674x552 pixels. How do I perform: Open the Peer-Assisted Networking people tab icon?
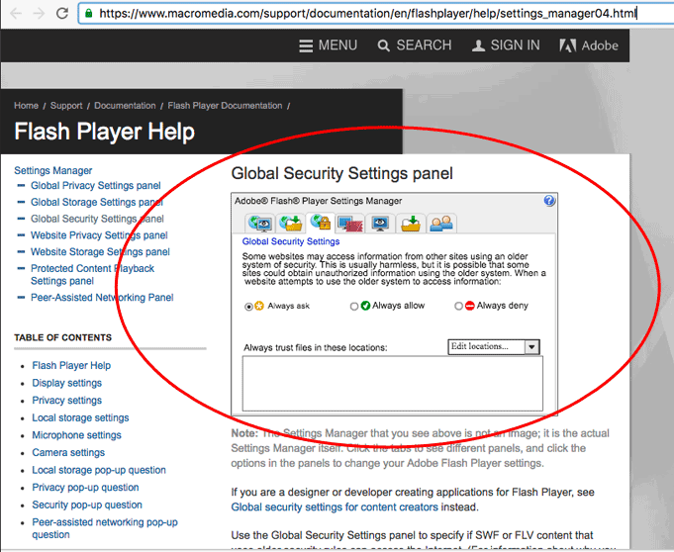(441, 223)
